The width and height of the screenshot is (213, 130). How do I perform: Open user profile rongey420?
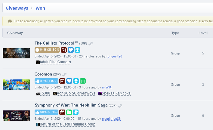[x=114, y=56]
